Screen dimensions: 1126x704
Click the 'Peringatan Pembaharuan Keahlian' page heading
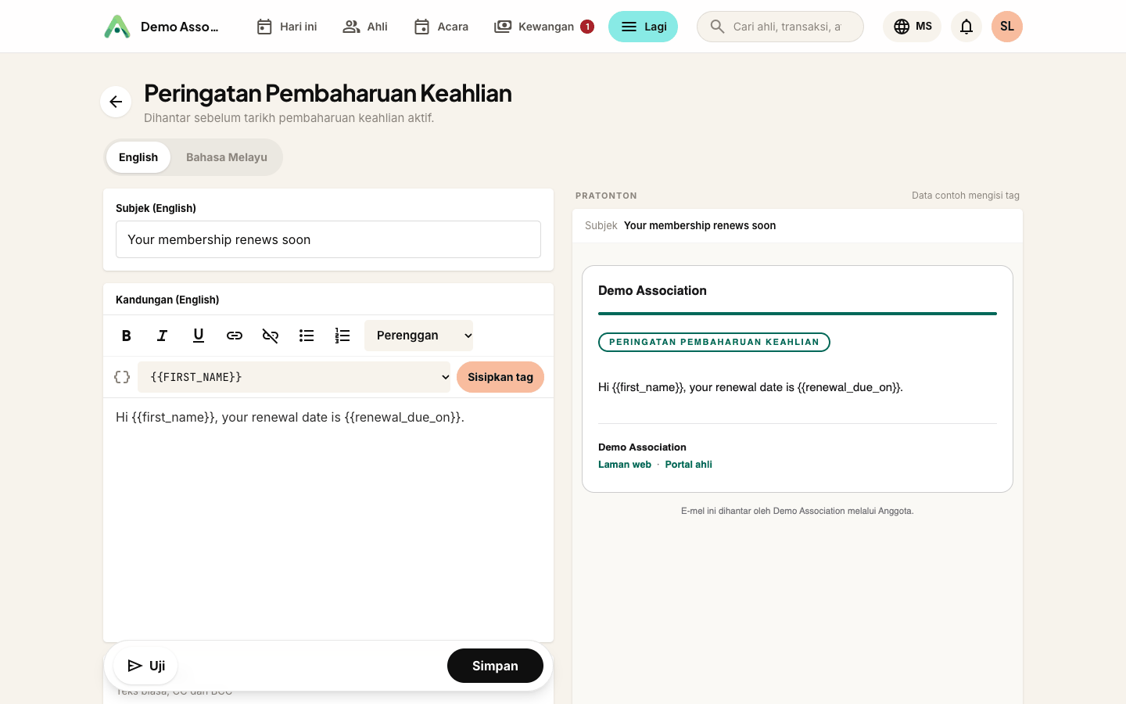(x=328, y=93)
